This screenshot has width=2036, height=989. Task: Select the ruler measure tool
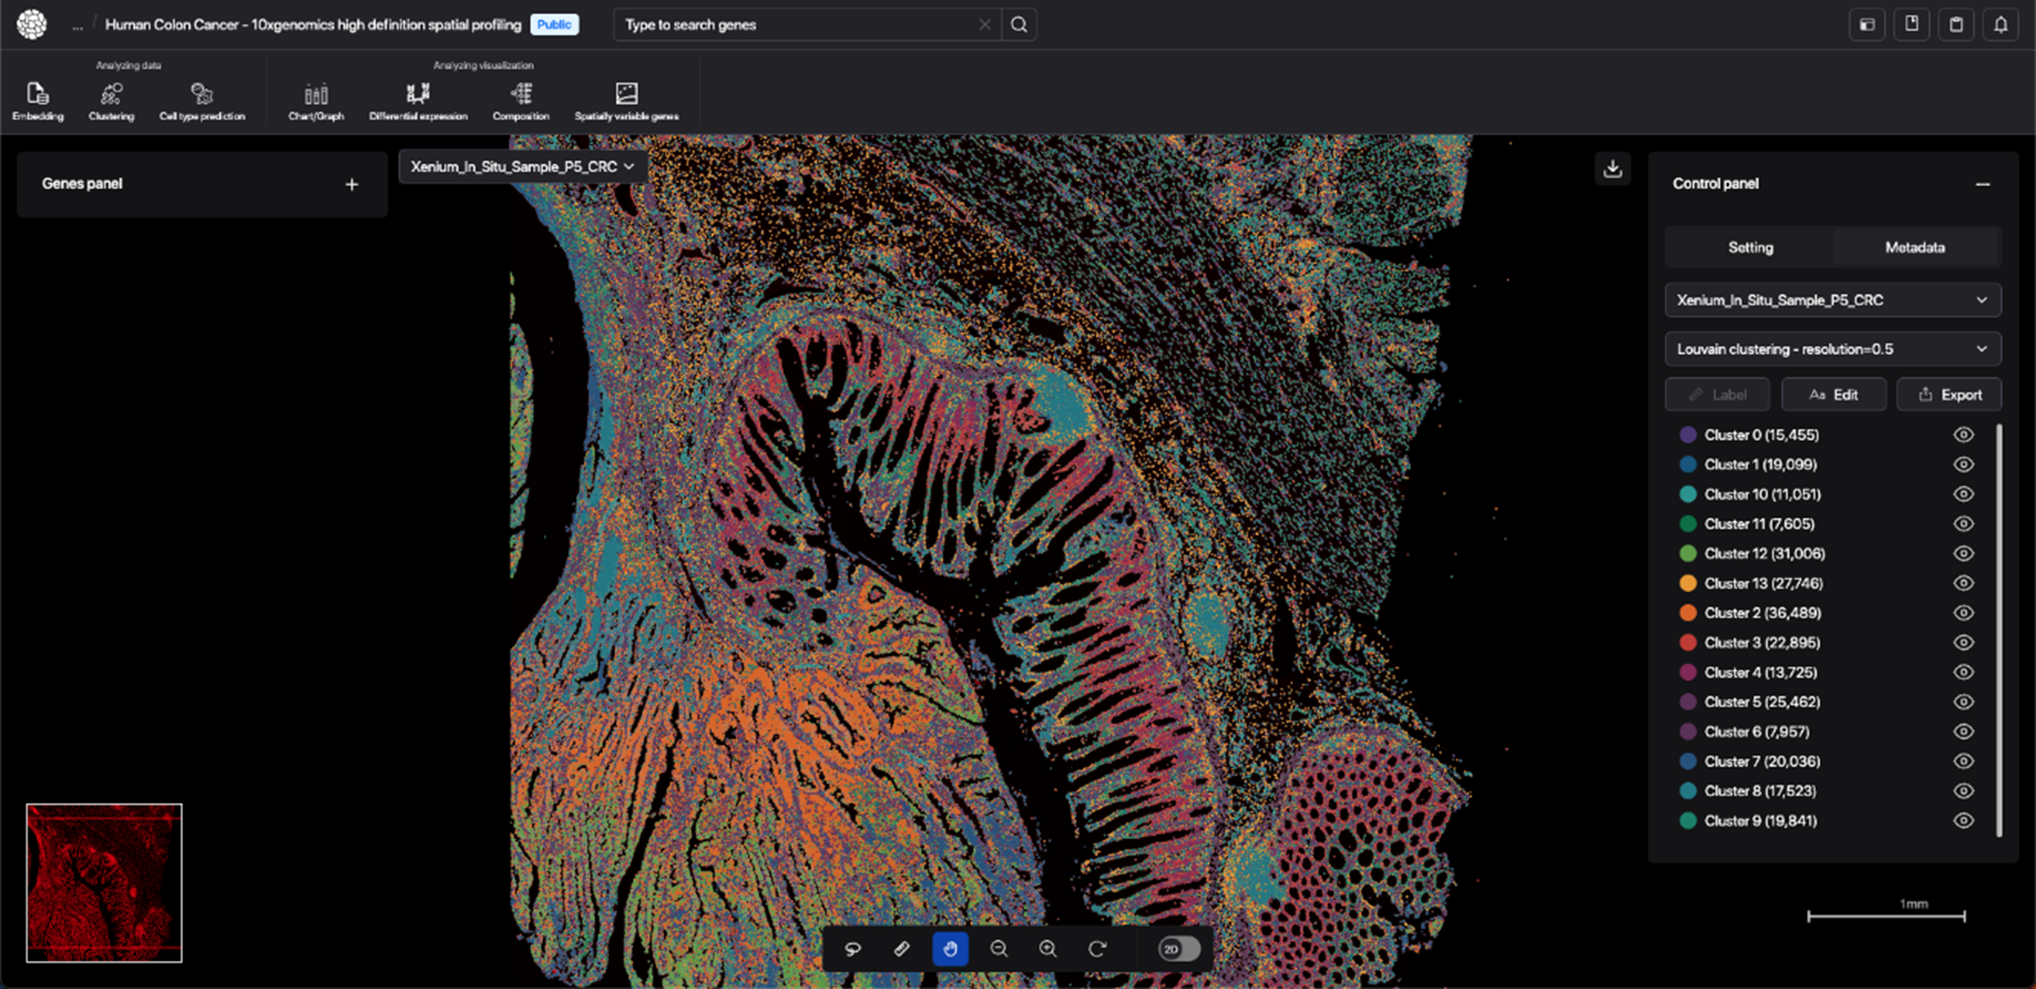902,949
